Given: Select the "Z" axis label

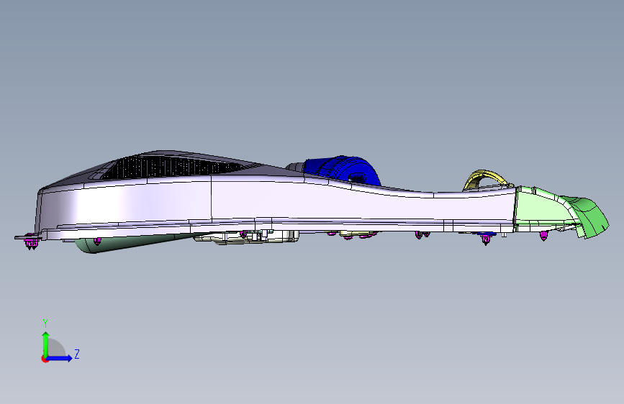Looking at the screenshot, I should [x=77, y=354].
